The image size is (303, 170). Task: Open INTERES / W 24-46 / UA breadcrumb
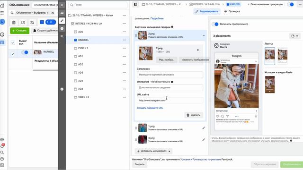coord(205,4)
